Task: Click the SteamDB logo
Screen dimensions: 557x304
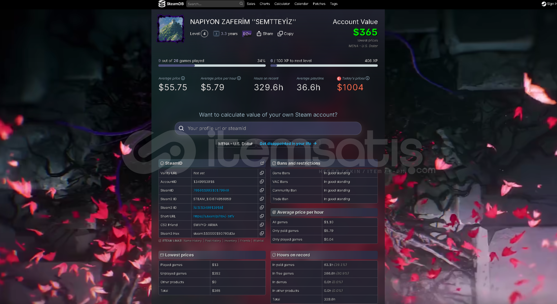Action: (x=171, y=4)
